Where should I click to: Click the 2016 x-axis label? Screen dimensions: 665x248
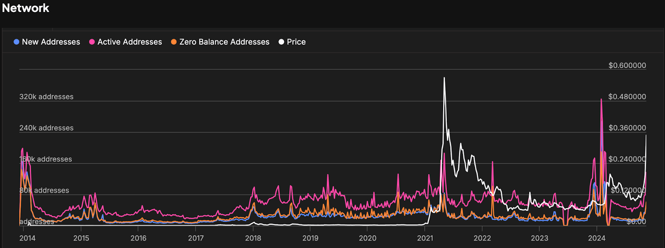[x=138, y=238]
